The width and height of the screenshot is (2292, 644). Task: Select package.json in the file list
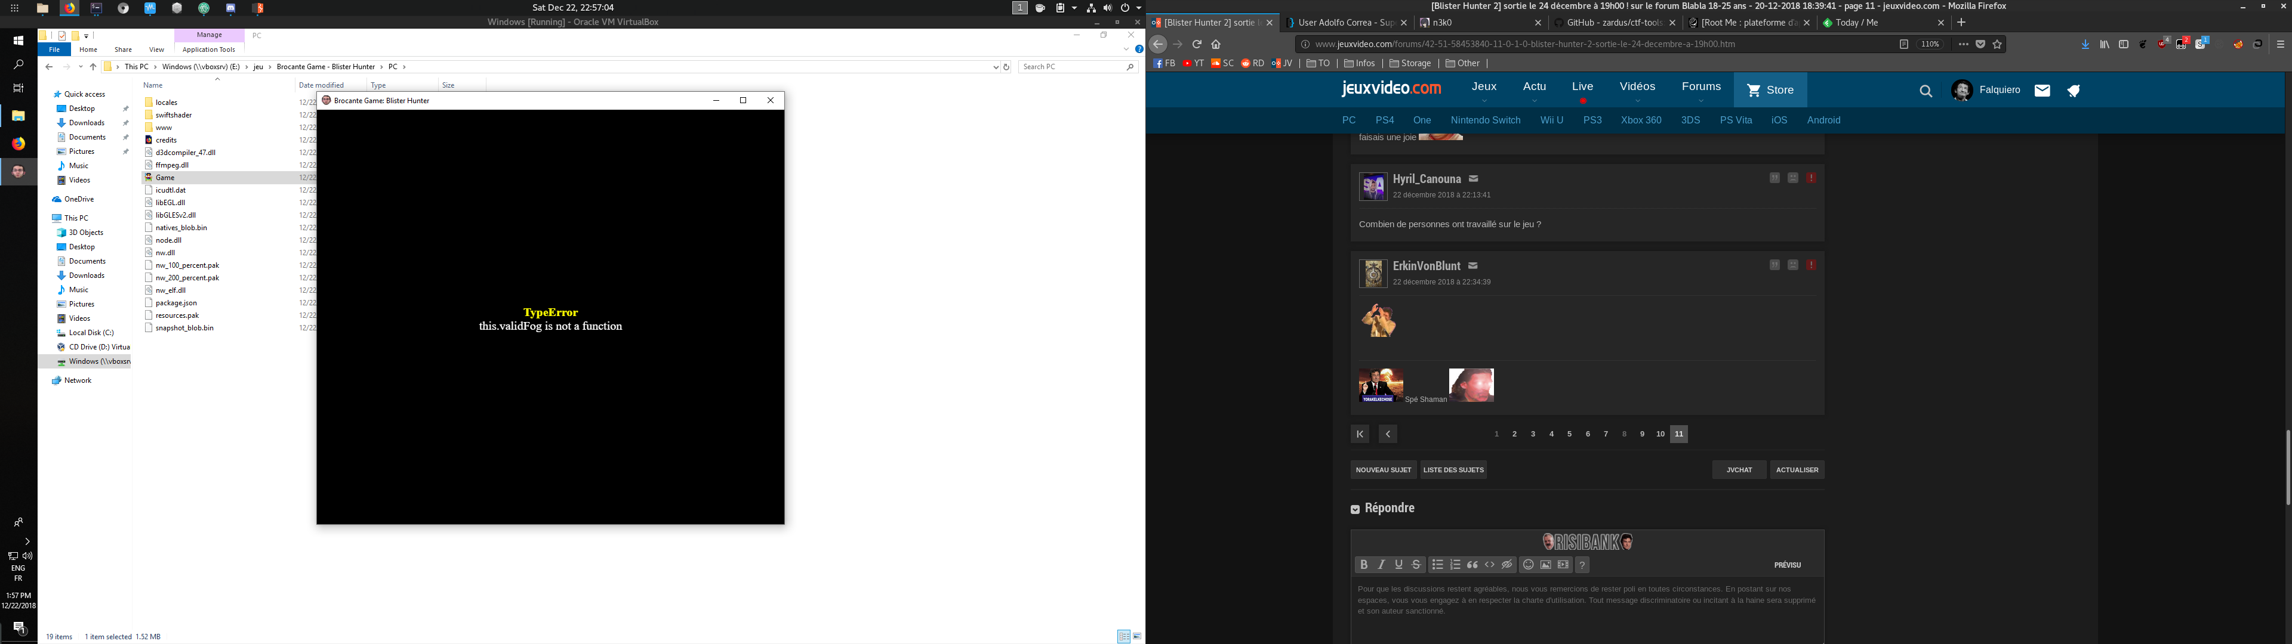[175, 302]
